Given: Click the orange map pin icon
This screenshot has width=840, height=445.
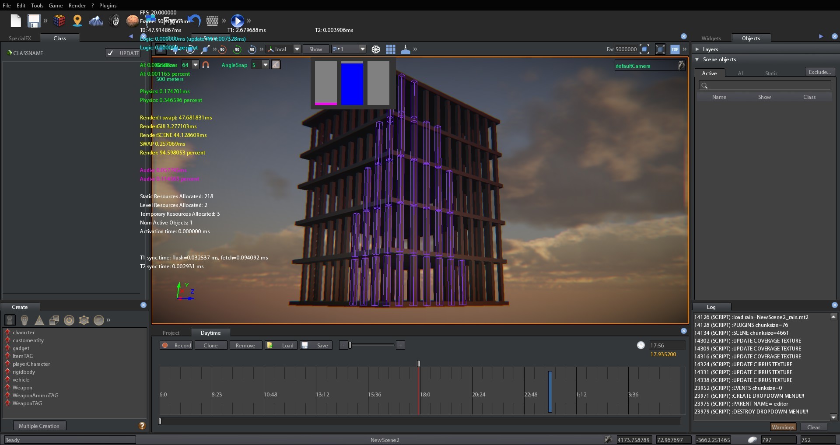Looking at the screenshot, I should [x=77, y=21].
